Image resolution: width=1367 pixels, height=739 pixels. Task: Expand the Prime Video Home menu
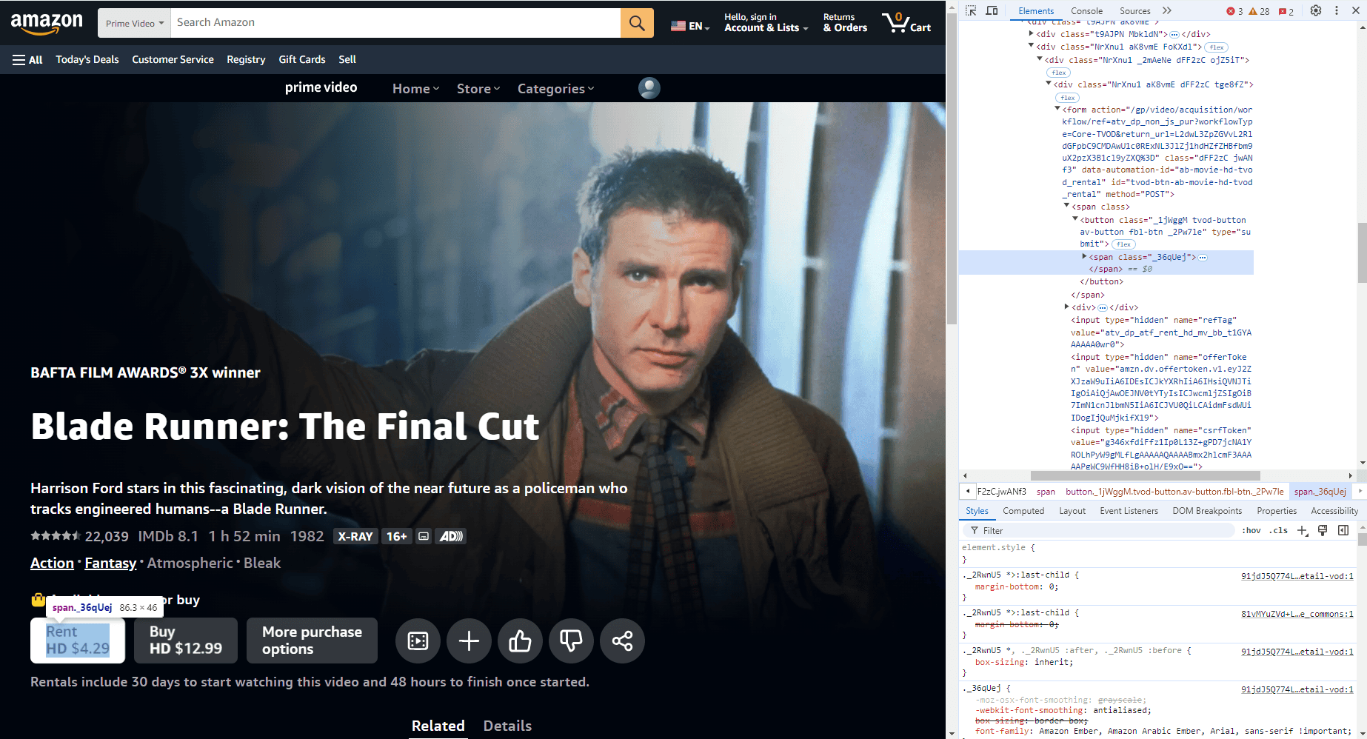click(415, 89)
